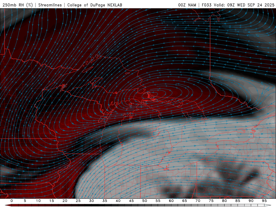This screenshot has height=207, width=276.
Task: Click the colorbar label "85"
Action: point(238,201)
